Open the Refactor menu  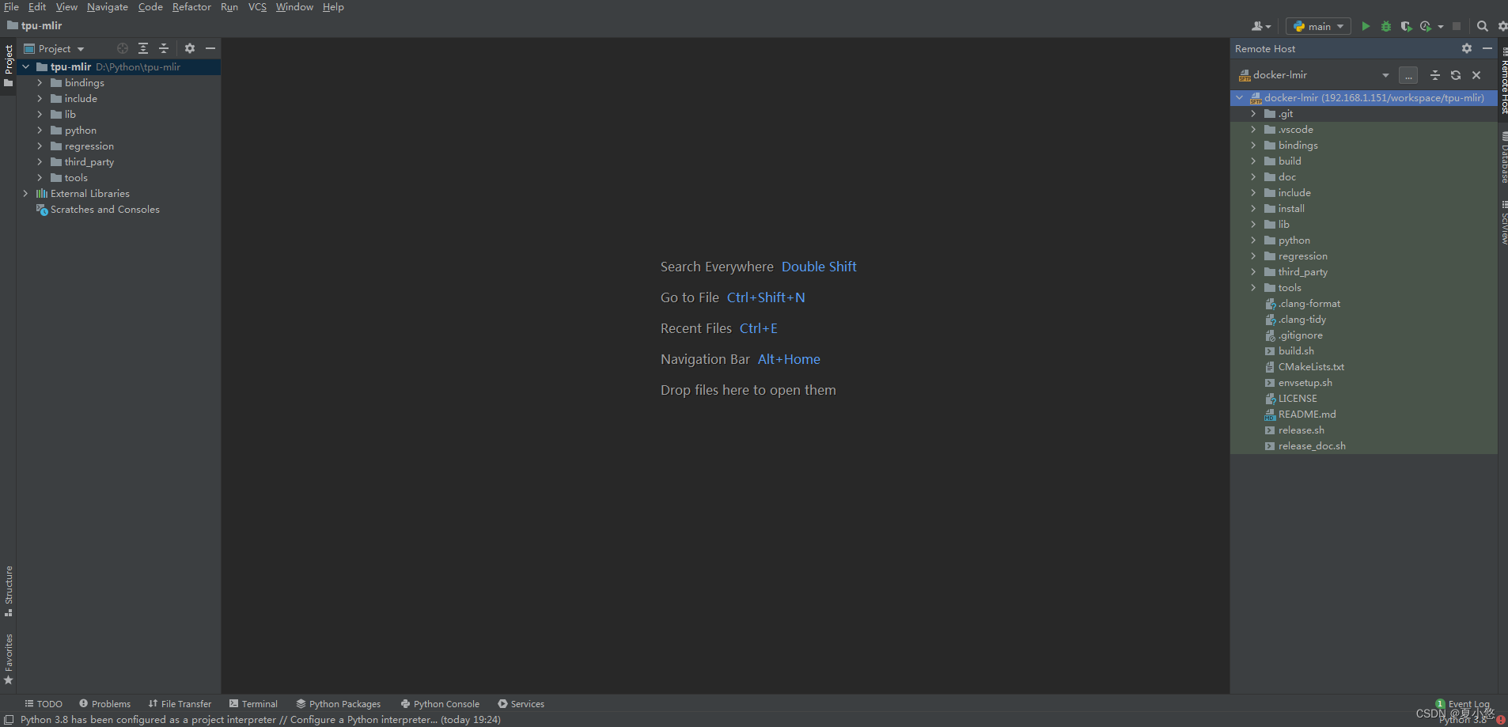pos(191,7)
